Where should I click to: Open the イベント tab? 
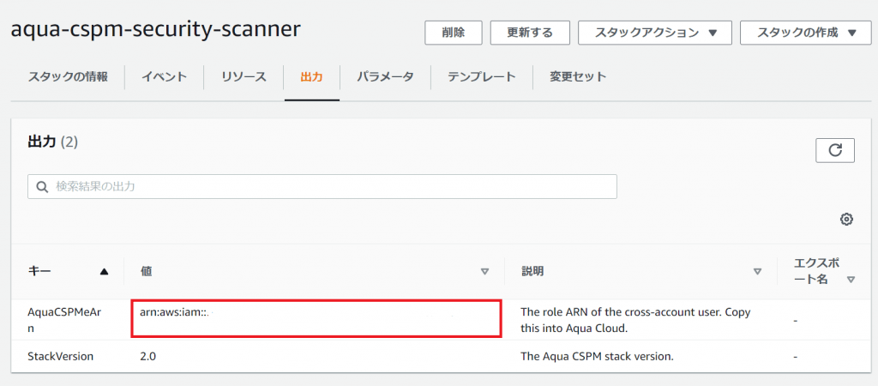click(164, 76)
